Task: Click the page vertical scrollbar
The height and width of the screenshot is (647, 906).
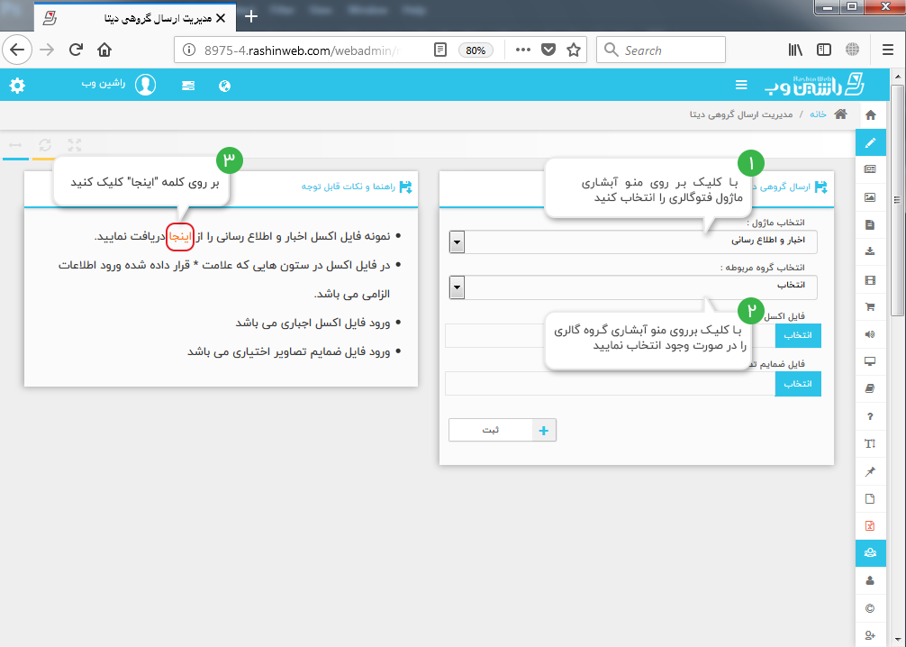Action: click(897, 200)
